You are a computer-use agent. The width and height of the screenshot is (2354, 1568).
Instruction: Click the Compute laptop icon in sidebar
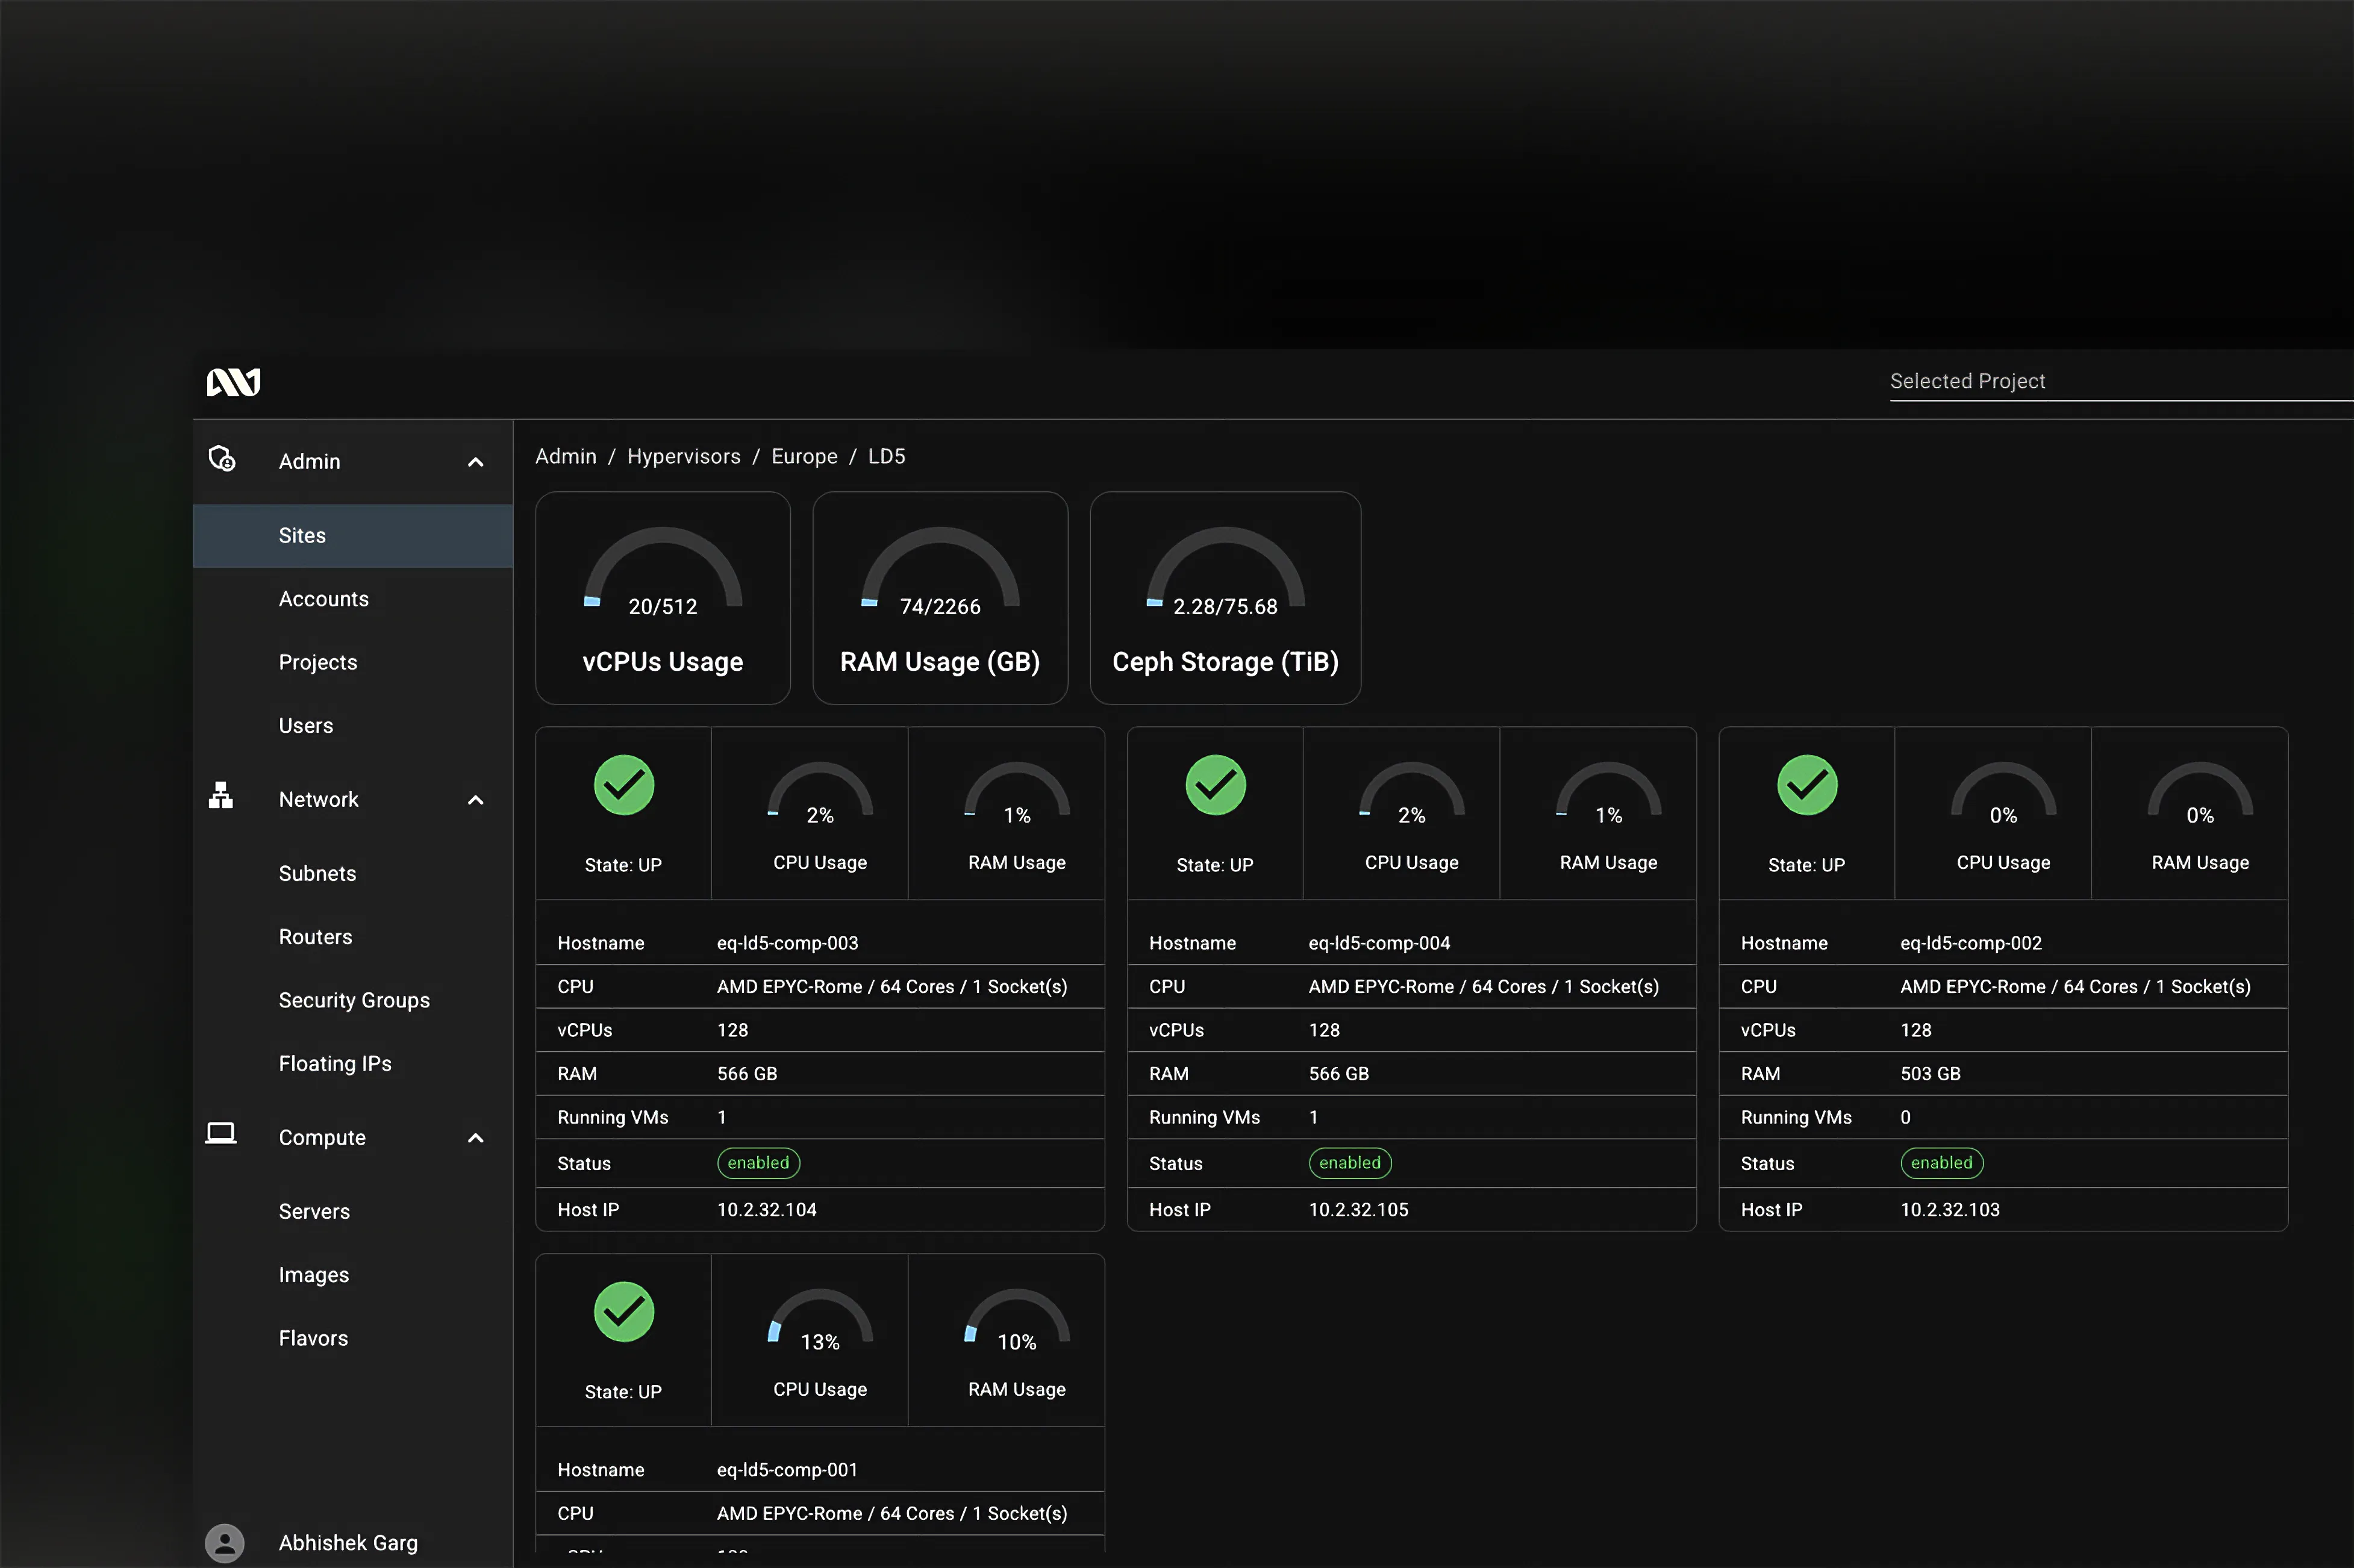point(221,1134)
